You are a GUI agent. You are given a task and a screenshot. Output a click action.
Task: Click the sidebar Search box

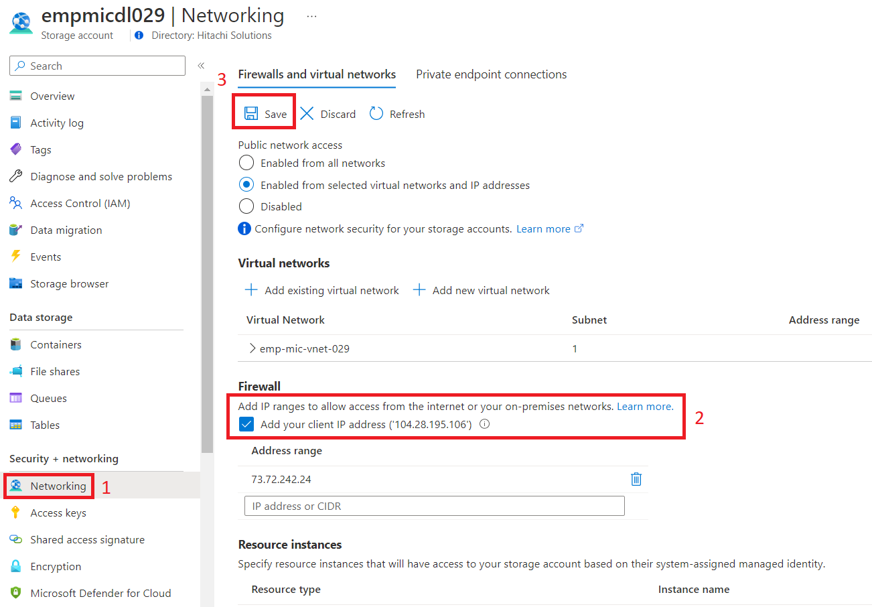[x=97, y=66]
